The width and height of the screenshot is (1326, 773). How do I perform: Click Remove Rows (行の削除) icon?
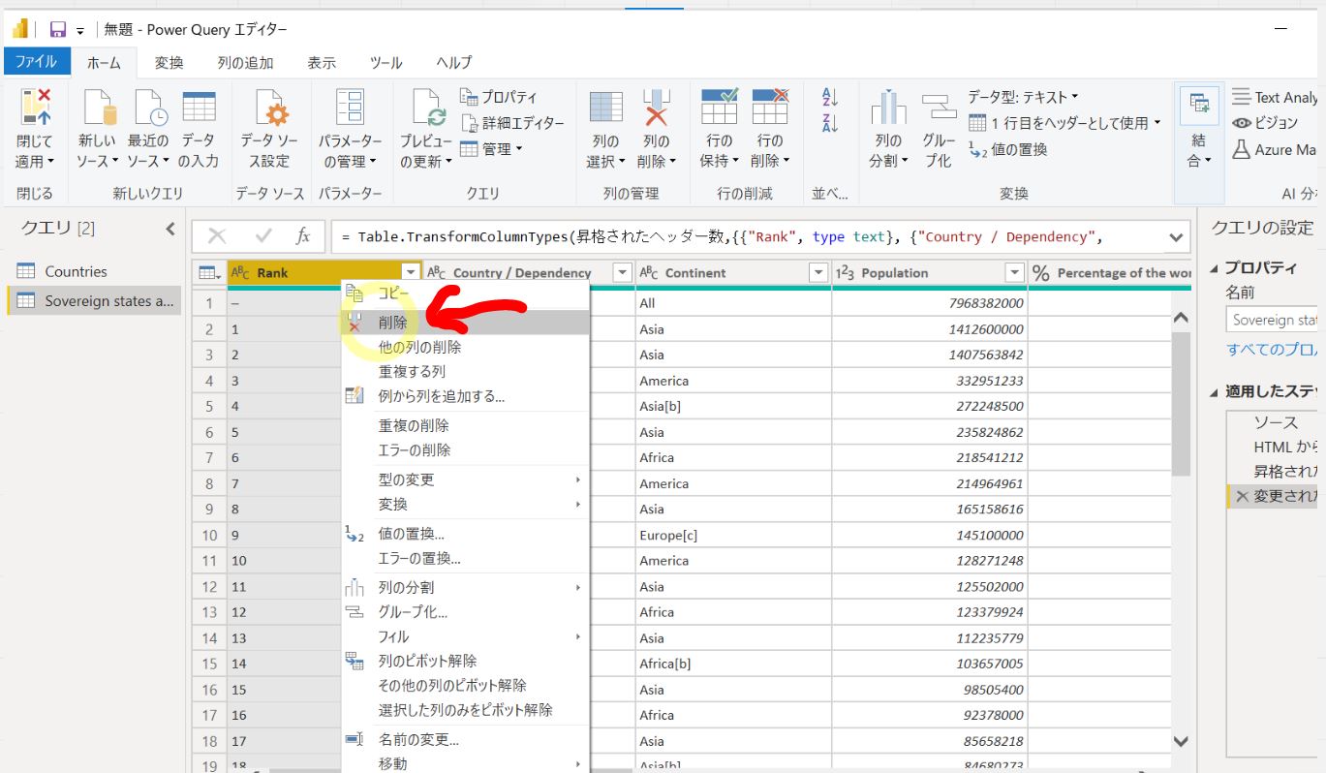click(770, 107)
